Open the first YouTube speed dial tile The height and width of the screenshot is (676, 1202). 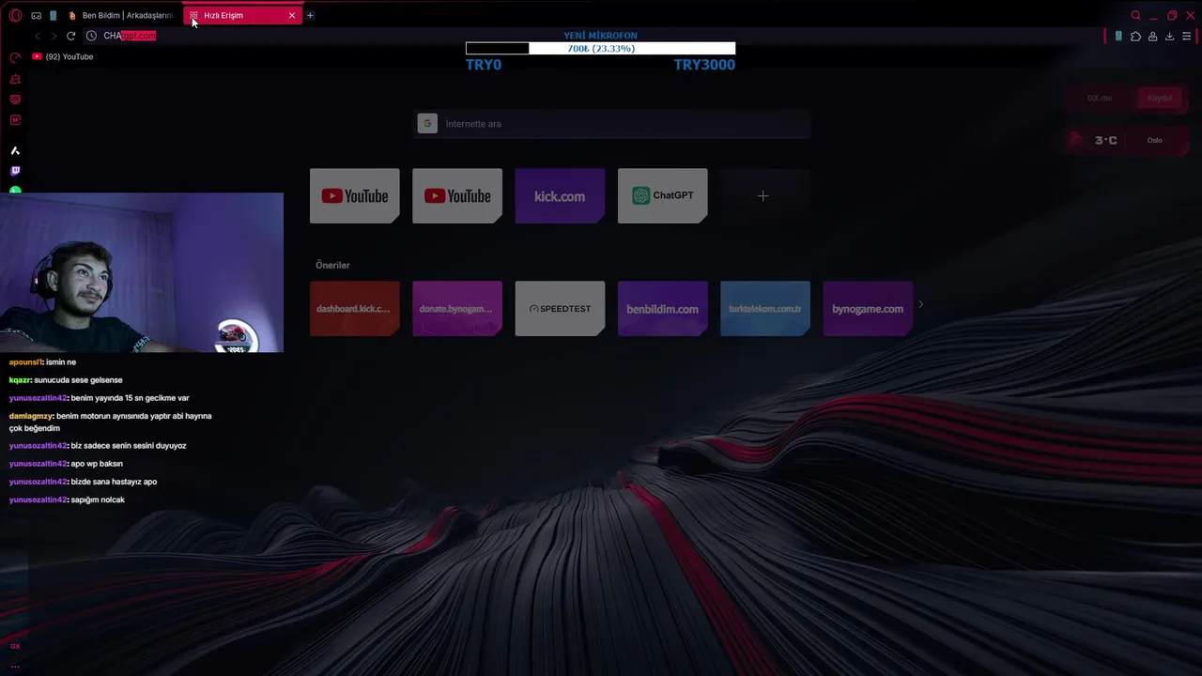[354, 196]
